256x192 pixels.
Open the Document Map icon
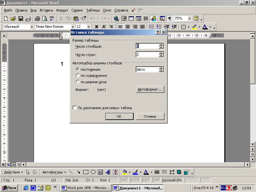162,19
